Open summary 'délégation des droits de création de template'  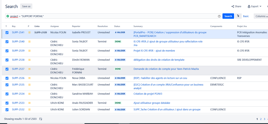(159, 60)
